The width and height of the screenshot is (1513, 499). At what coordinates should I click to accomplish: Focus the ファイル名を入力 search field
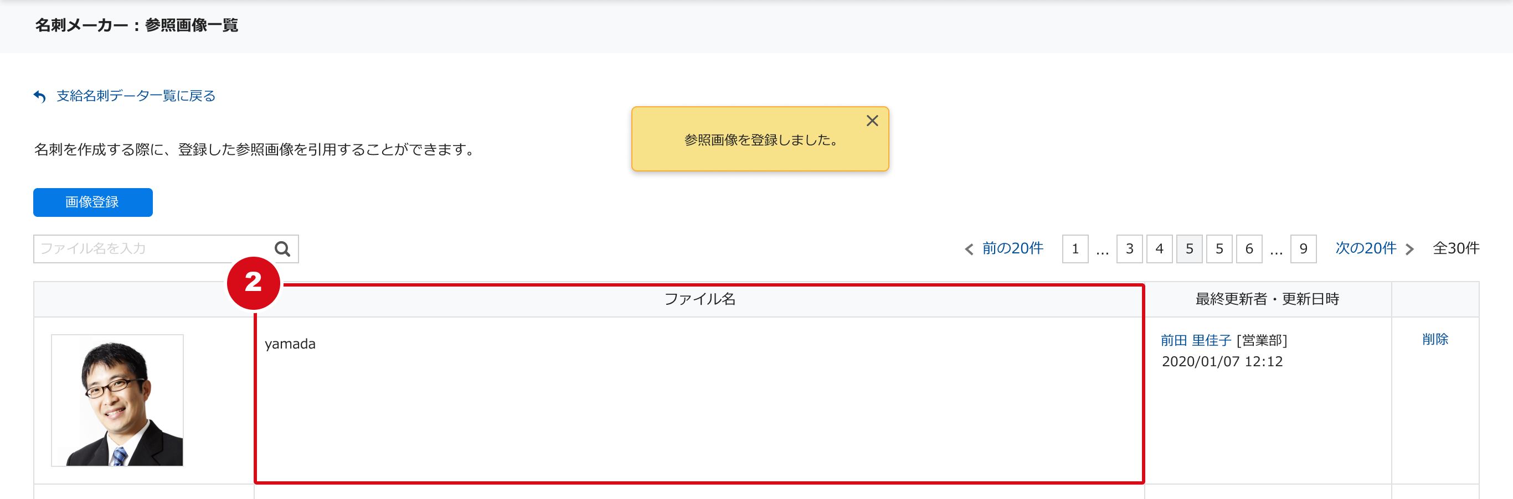(153, 249)
